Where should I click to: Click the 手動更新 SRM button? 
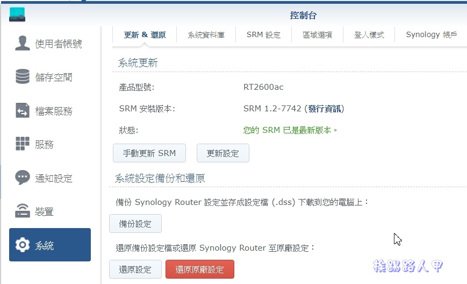(x=149, y=153)
